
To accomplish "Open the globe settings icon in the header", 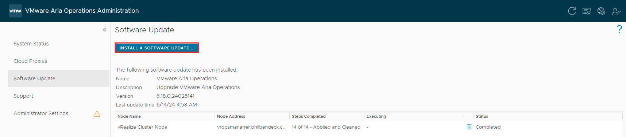I will (601, 11).
